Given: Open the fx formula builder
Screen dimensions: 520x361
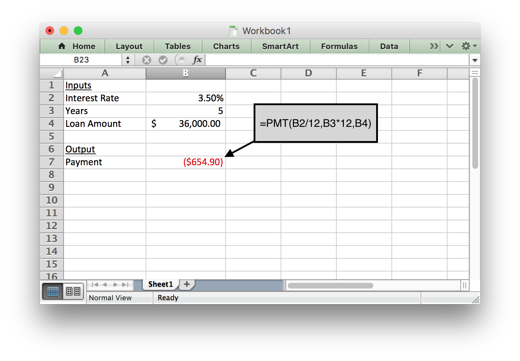Looking at the screenshot, I should (x=197, y=60).
